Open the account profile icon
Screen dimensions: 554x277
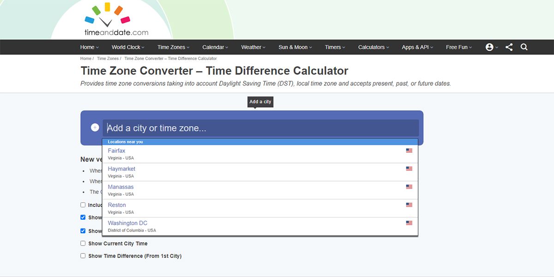(x=489, y=47)
